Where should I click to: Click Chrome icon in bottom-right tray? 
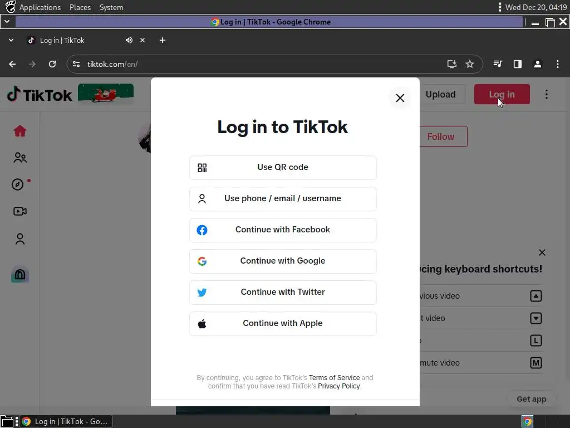coord(528,421)
